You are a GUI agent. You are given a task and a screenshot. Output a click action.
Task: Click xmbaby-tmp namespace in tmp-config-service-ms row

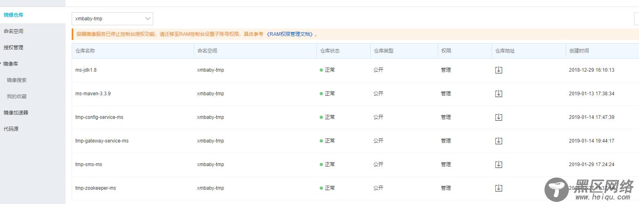[x=211, y=117]
